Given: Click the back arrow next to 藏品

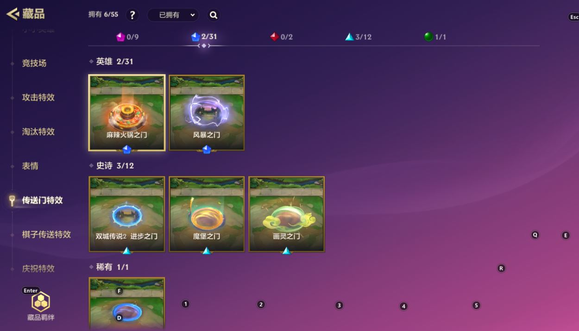Looking at the screenshot, I should click(12, 14).
